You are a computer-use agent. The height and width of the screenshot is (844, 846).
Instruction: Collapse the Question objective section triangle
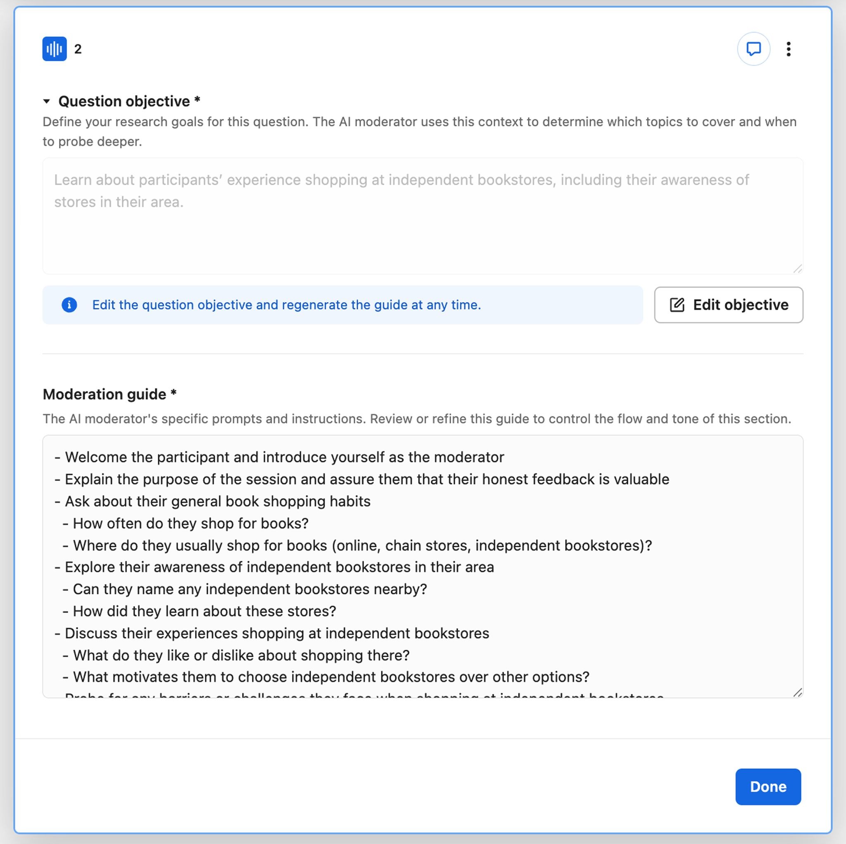[x=46, y=101]
